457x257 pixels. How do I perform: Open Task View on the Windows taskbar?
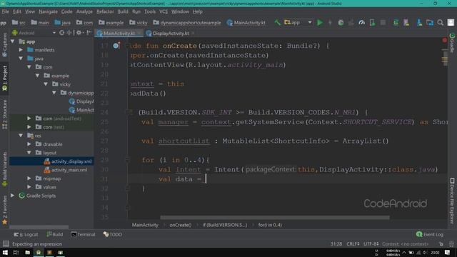[16, 252]
